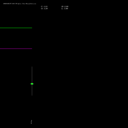Viewport: 128px width, 128px height.
Task: Click the opening price value O: 1.50
Action: tap(44, 9)
